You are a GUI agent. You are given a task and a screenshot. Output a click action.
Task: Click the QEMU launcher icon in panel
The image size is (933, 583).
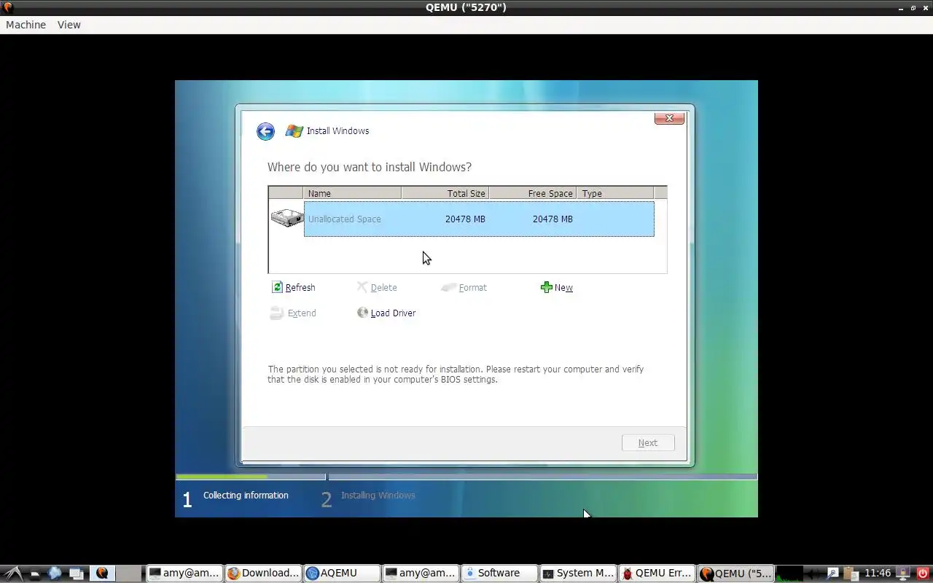click(102, 573)
